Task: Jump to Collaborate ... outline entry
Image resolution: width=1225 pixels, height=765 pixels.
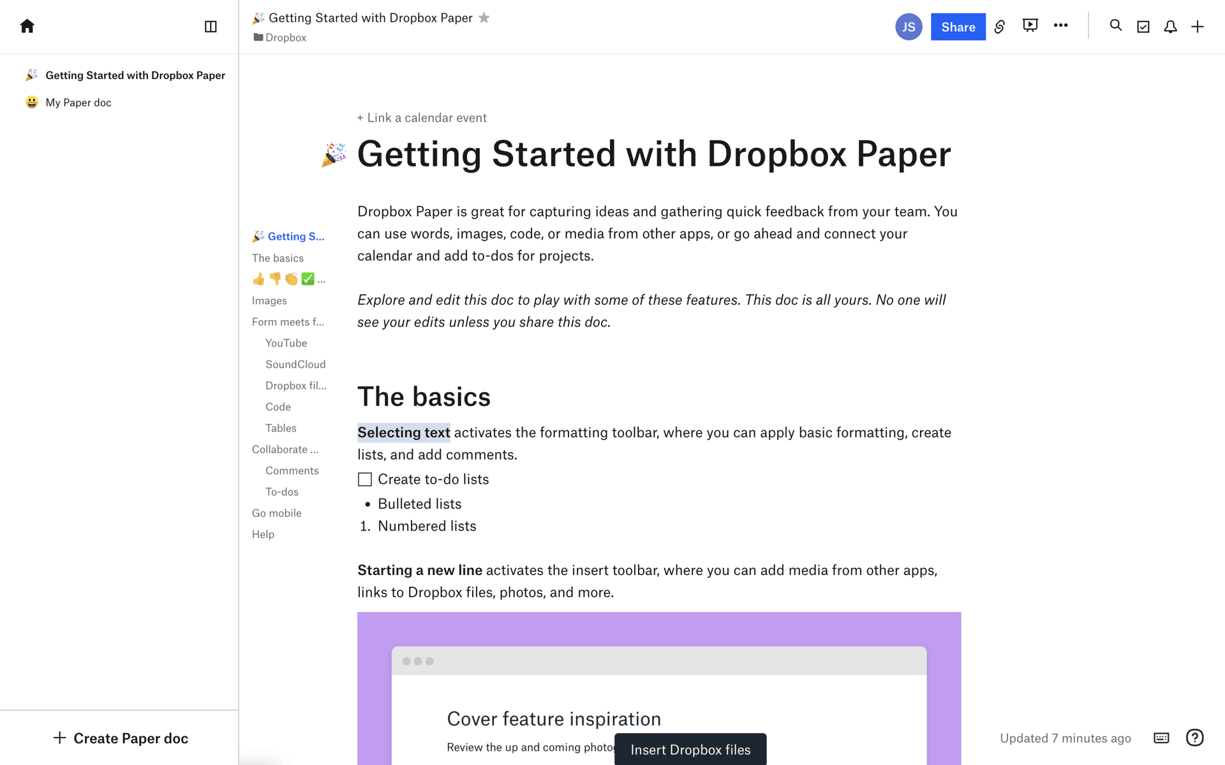Action: pyautogui.click(x=285, y=449)
